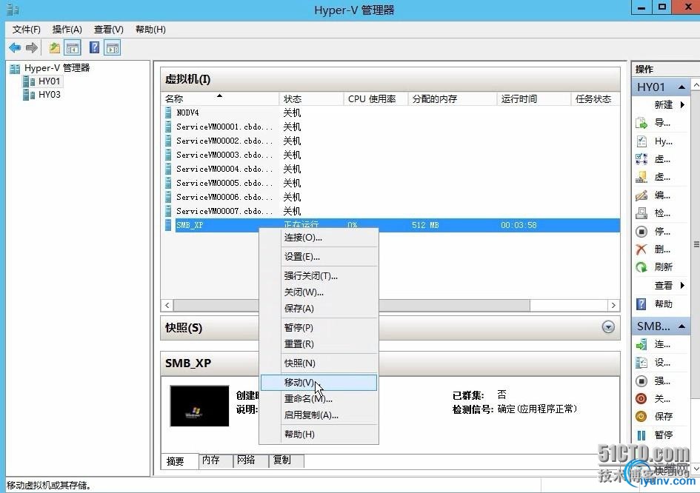Choose 快照(N) in the context menu
This screenshot has width=700, height=493.
coord(319,363)
